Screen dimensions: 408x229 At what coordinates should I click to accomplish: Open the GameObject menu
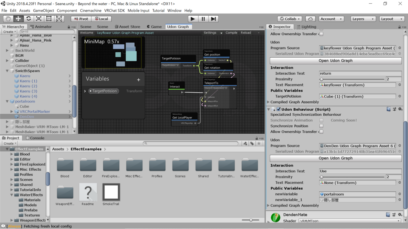click(43, 11)
